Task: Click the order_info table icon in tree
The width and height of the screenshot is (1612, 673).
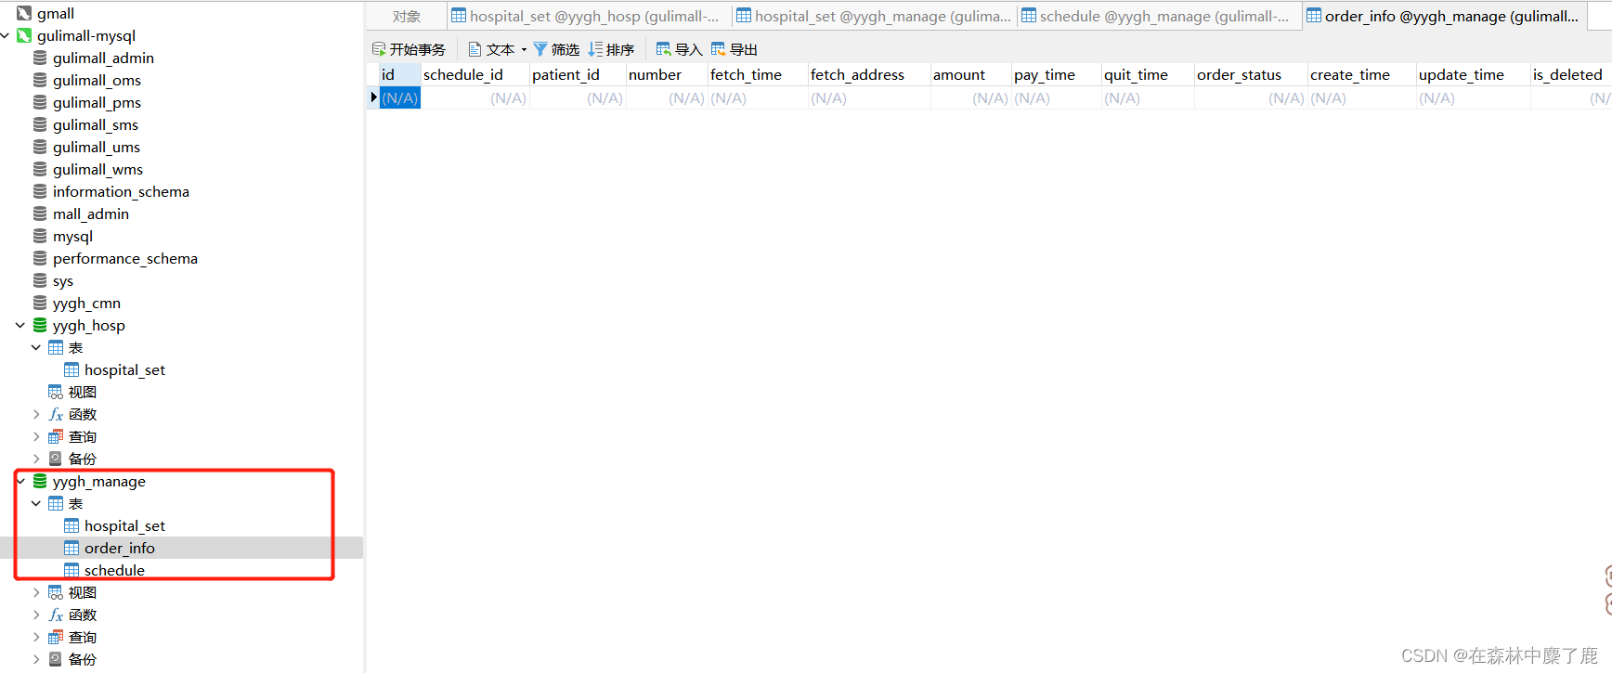Action: [x=71, y=548]
